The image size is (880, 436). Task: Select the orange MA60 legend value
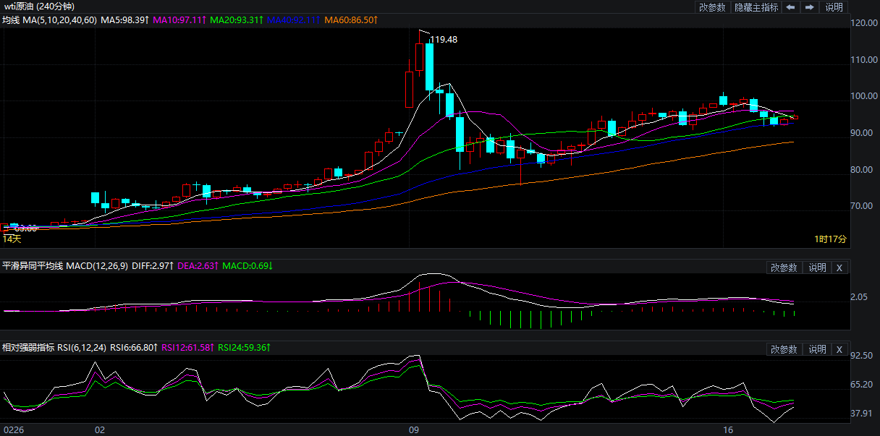click(x=351, y=20)
